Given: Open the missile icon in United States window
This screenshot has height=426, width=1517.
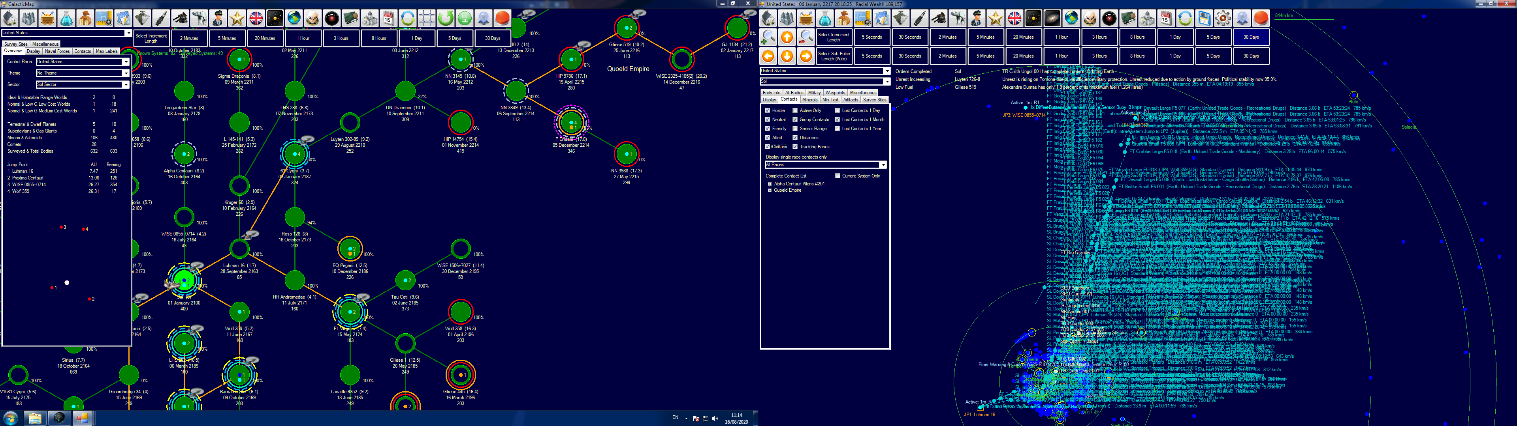Looking at the screenshot, I should [x=919, y=18].
